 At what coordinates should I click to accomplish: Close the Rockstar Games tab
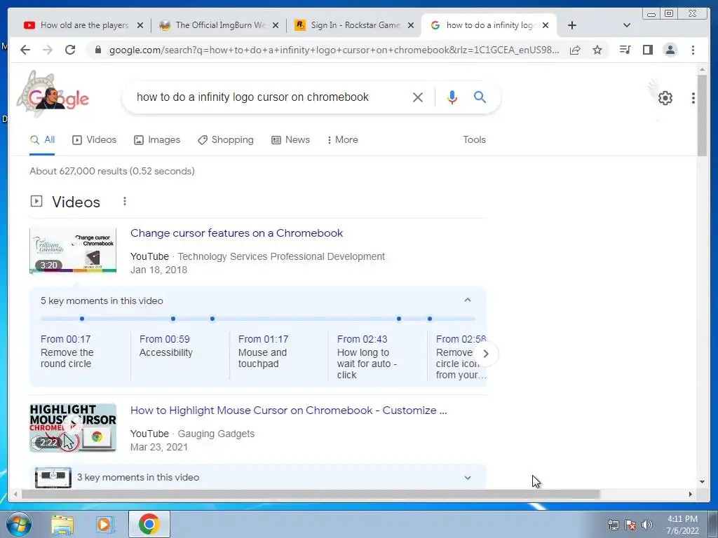[411, 25]
